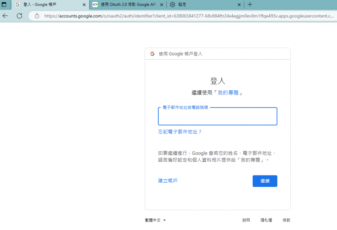Close the 設定 tab
This screenshot has width=337, height=230.
pos(239,5)
